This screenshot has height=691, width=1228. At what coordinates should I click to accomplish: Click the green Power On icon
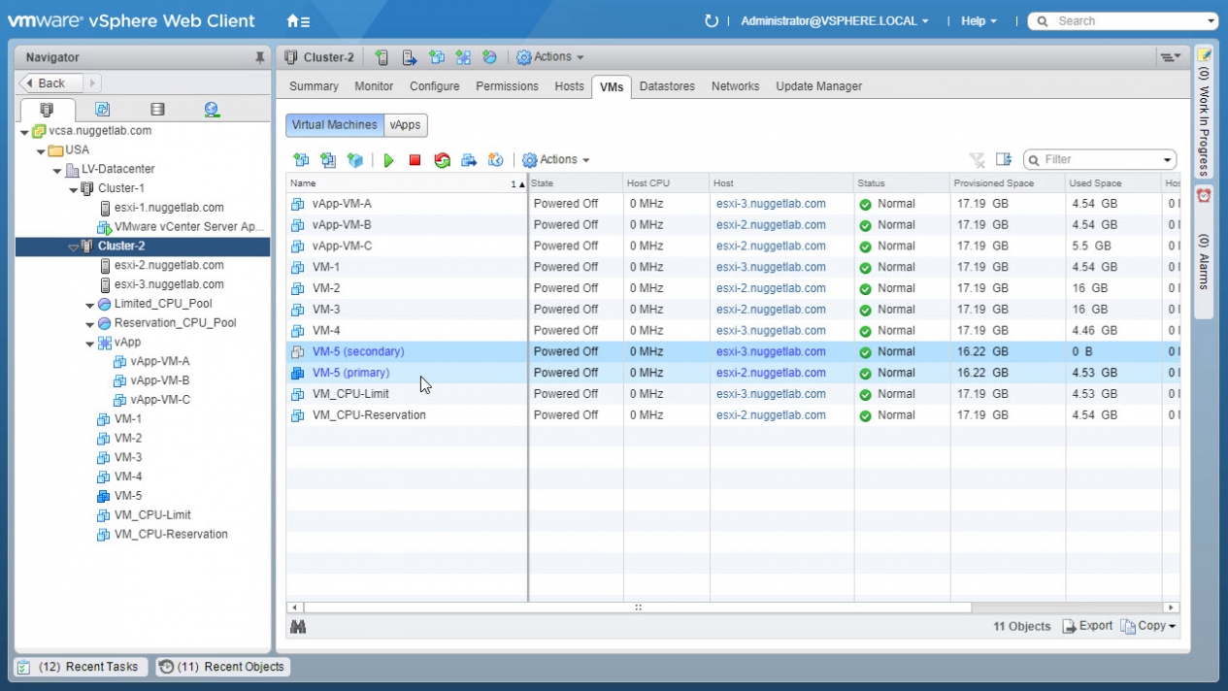pyautogui.click(x=388, y=160)
